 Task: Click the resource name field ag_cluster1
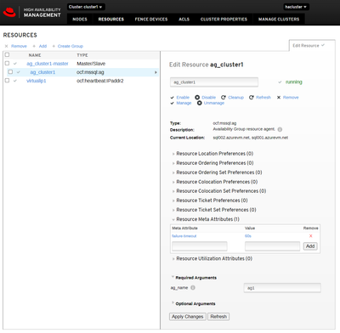click(x=214, y=82)
